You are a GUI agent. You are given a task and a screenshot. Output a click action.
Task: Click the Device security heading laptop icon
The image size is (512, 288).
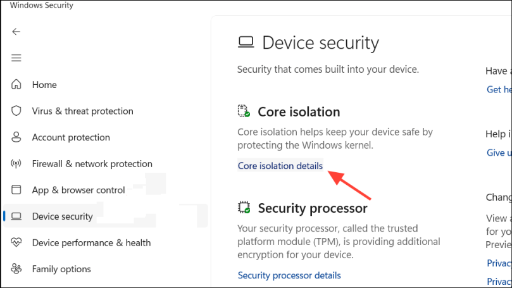click(246, 43)
